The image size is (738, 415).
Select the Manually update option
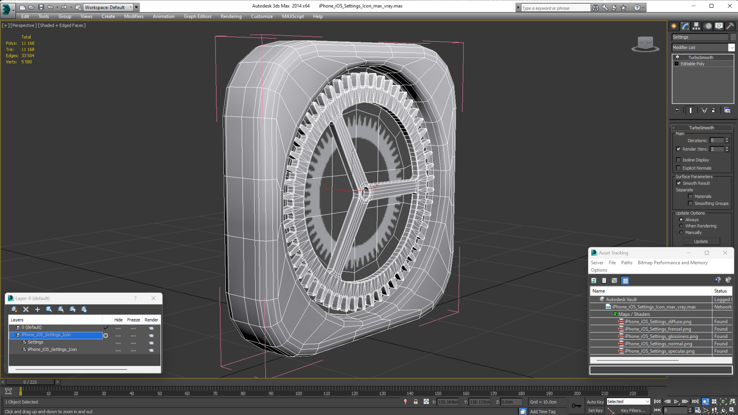pyautogui.click(x=681, y=232)
